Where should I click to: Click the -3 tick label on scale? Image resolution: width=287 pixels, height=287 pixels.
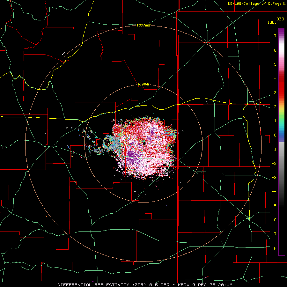pyautogui.click(x=274, y=178)
